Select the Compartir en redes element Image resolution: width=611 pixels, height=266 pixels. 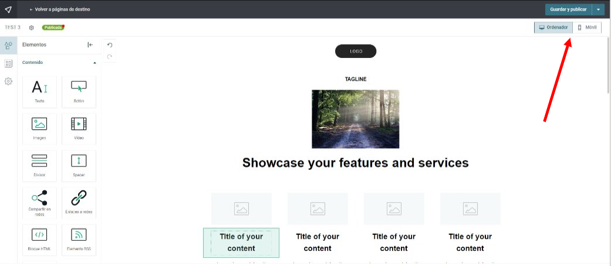click(40, 203)
